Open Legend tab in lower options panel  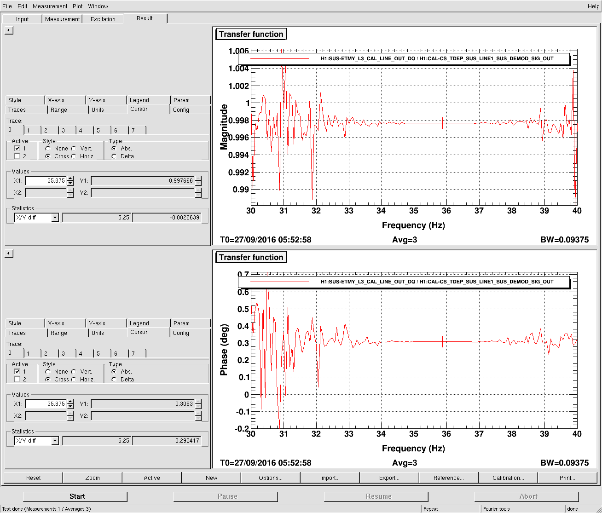click(x=148, y=323)
